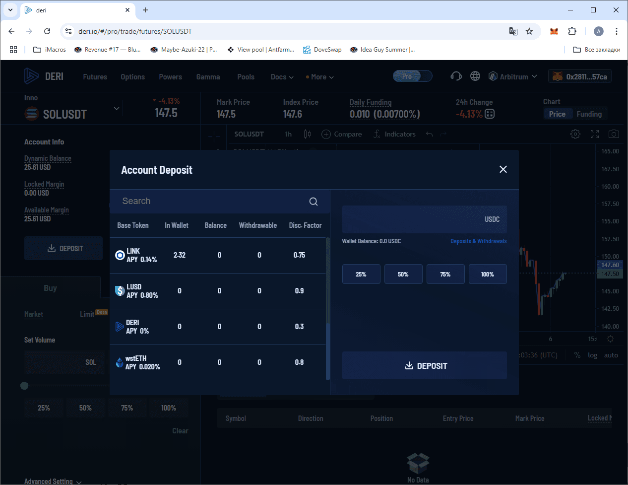This screenshot has width=628, height=485.
Task: Open the language globe icon
Action: [x=475, y=76]
